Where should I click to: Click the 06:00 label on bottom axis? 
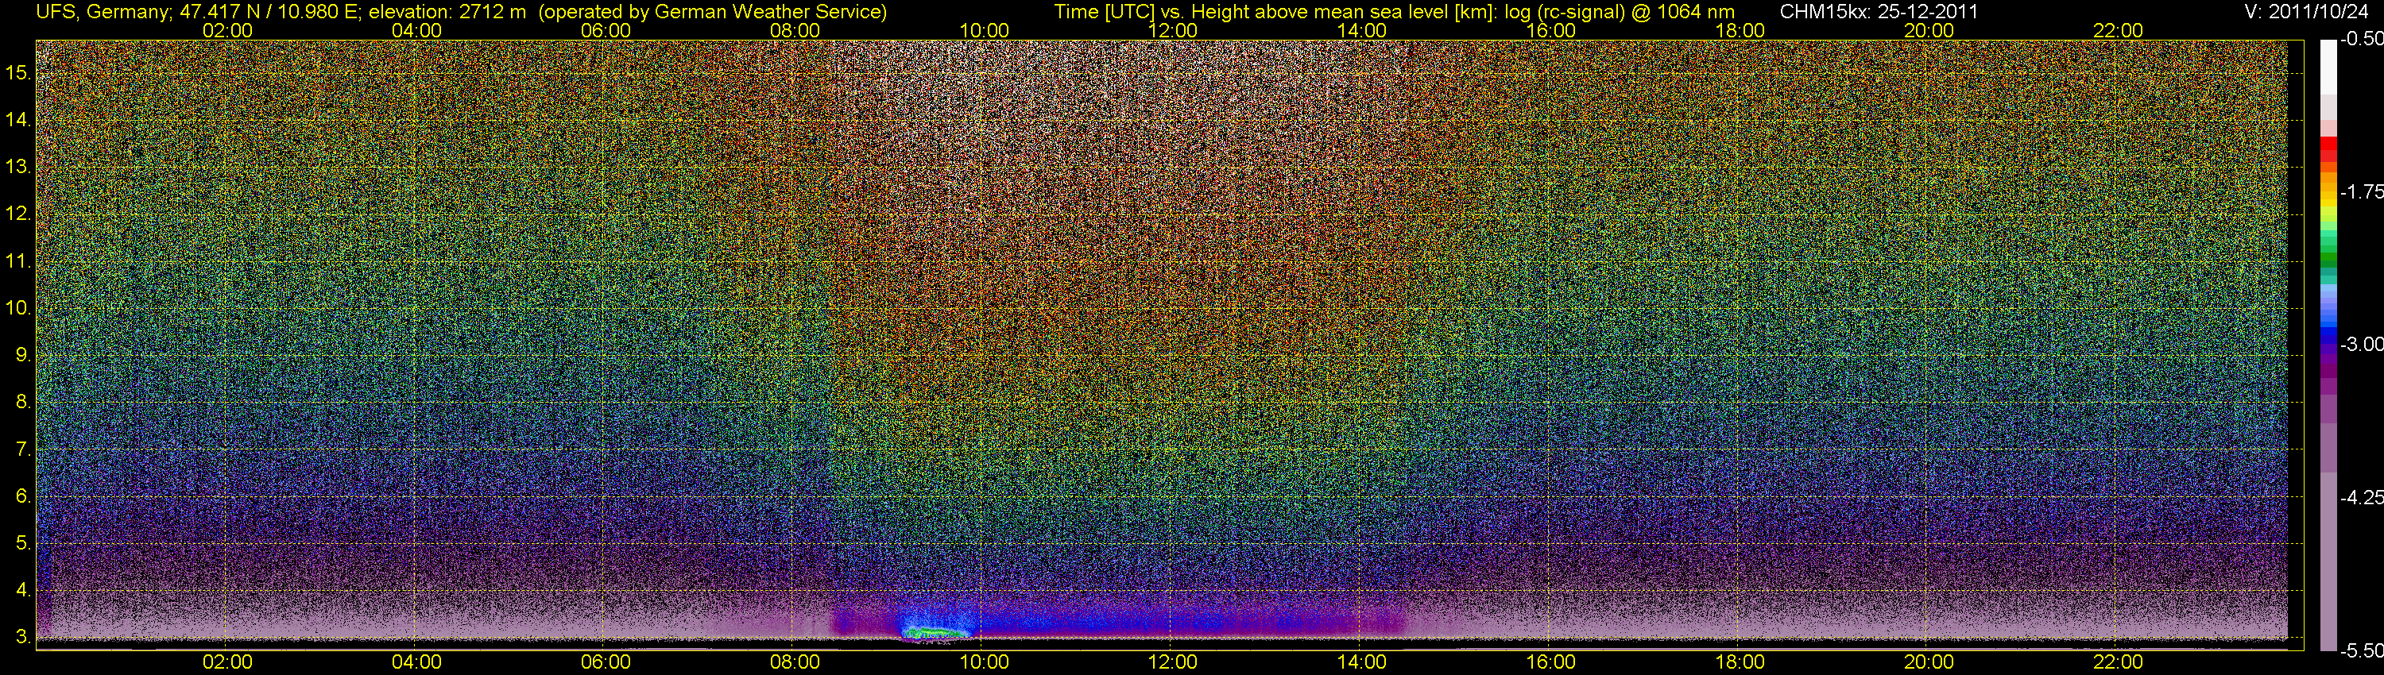pyautogui.click(x=606, y=662)
